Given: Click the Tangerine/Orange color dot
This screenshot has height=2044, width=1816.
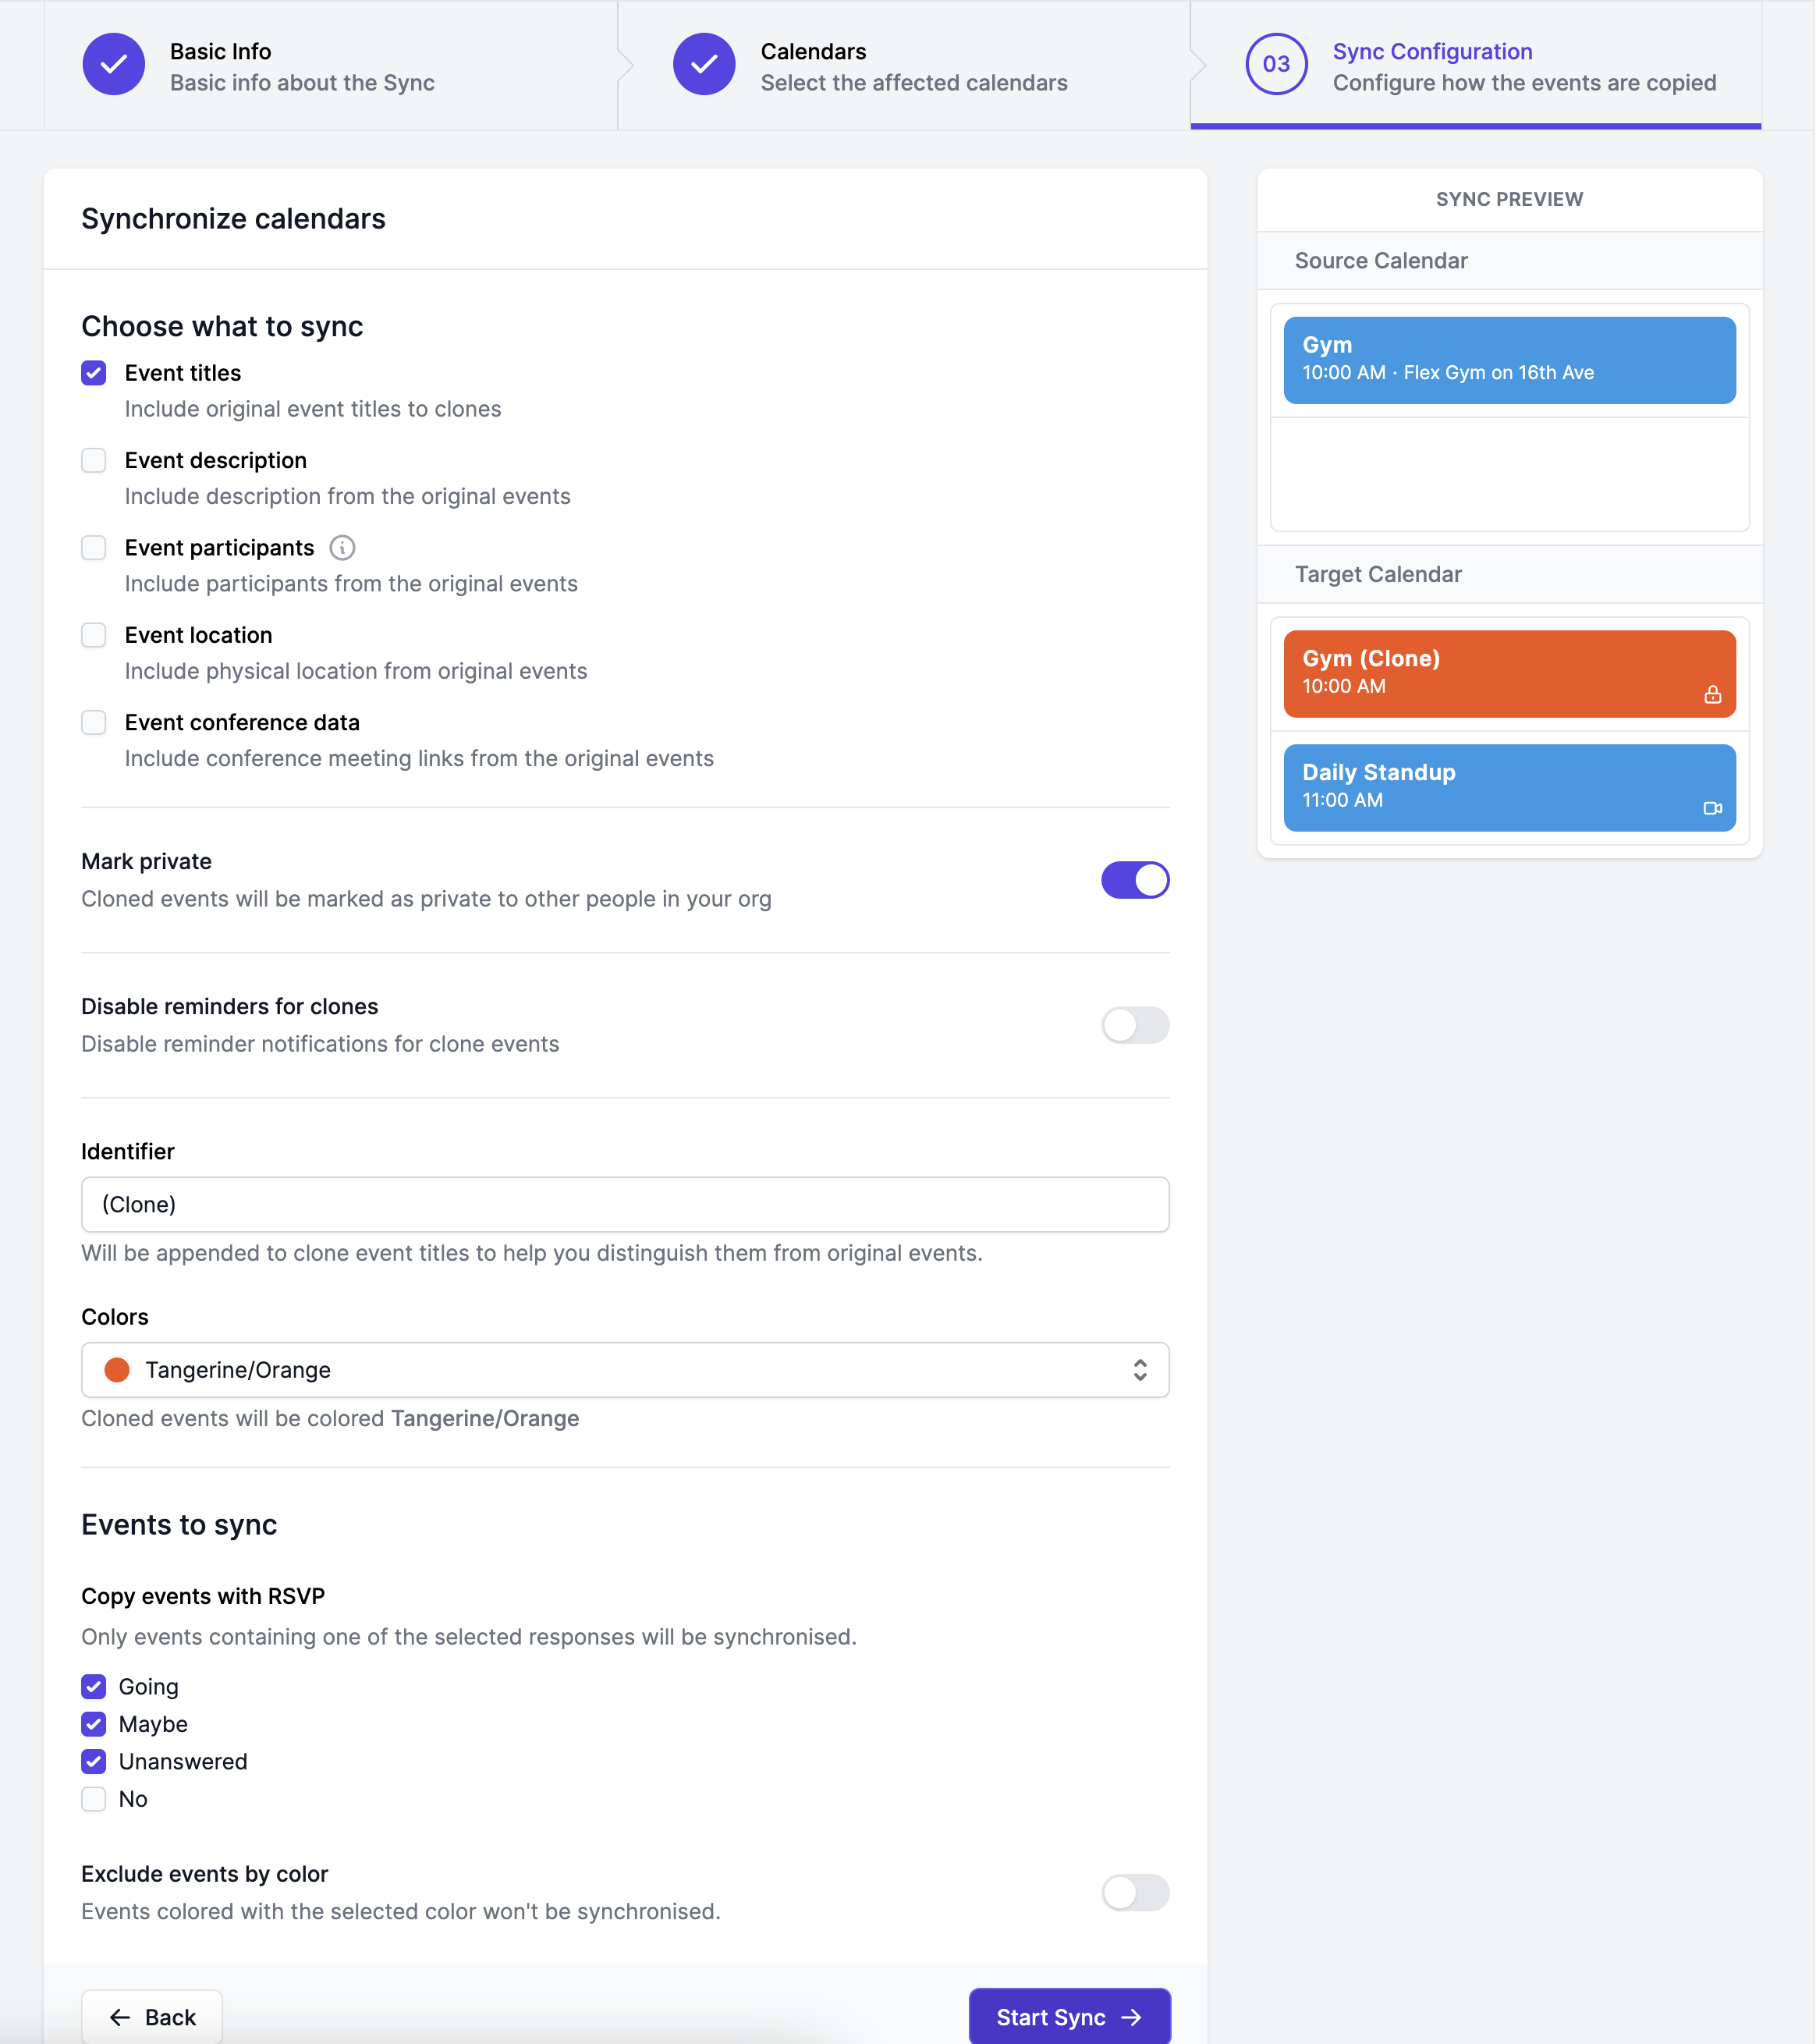Looking at the screenshot, I should [x=117, y=1370].
